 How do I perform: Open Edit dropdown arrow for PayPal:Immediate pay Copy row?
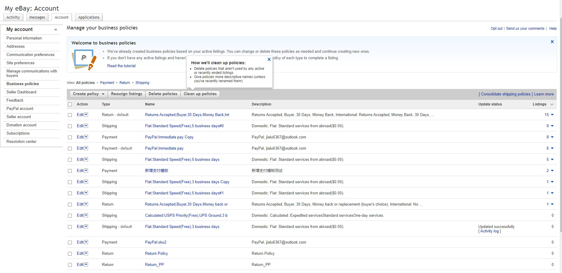[86, 137]
